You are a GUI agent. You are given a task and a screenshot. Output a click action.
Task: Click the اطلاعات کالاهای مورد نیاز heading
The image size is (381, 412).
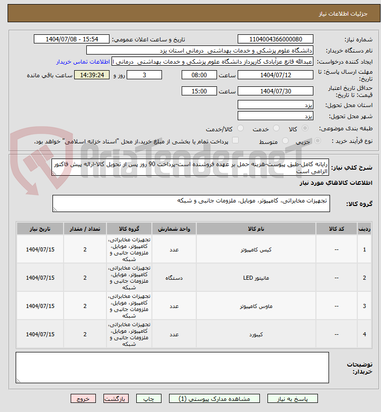click(x=336, y=183)
